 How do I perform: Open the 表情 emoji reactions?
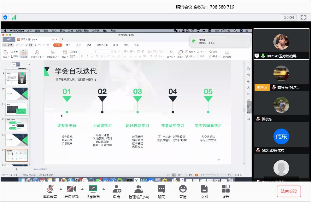tap(183, 191)
